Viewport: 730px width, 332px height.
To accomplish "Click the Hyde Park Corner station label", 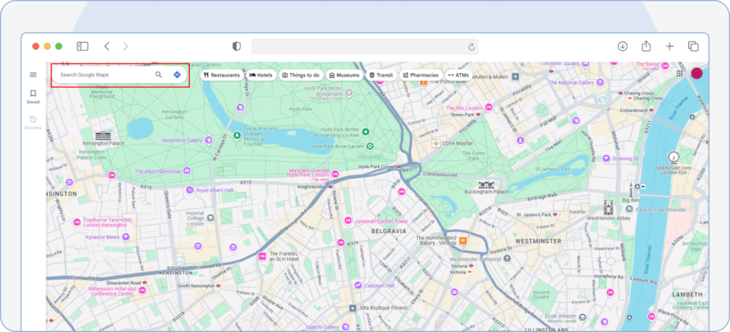I will 376,167.
